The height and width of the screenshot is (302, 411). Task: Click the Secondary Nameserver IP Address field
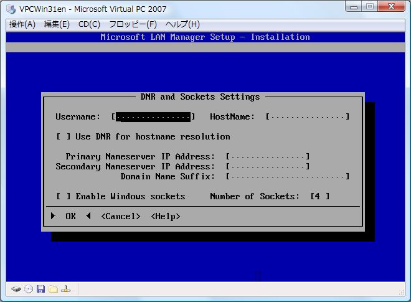(x=268, y=167)
